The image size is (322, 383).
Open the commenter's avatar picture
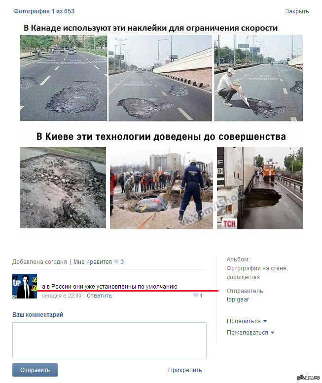(x=25, y=286)
